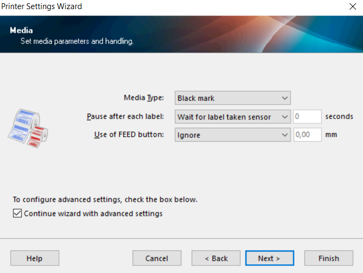This screenshot has width=363, height=273.
Task: Cancel the printer settings wizard
Action: pos(157,258)
